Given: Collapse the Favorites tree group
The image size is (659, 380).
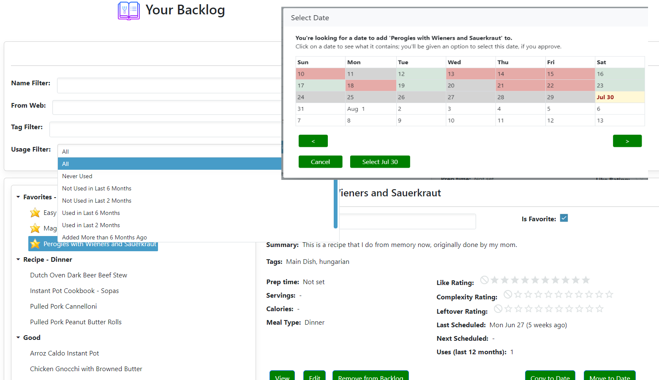Looking at the screenshot, I should pos(18,197).
